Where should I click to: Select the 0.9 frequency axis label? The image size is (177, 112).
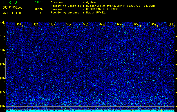pyautogui.click(x=3, y=64)
